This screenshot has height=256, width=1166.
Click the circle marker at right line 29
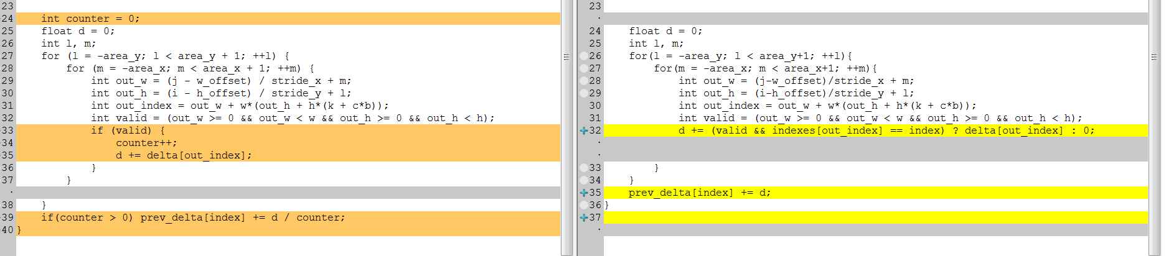[x=584, y=93]
